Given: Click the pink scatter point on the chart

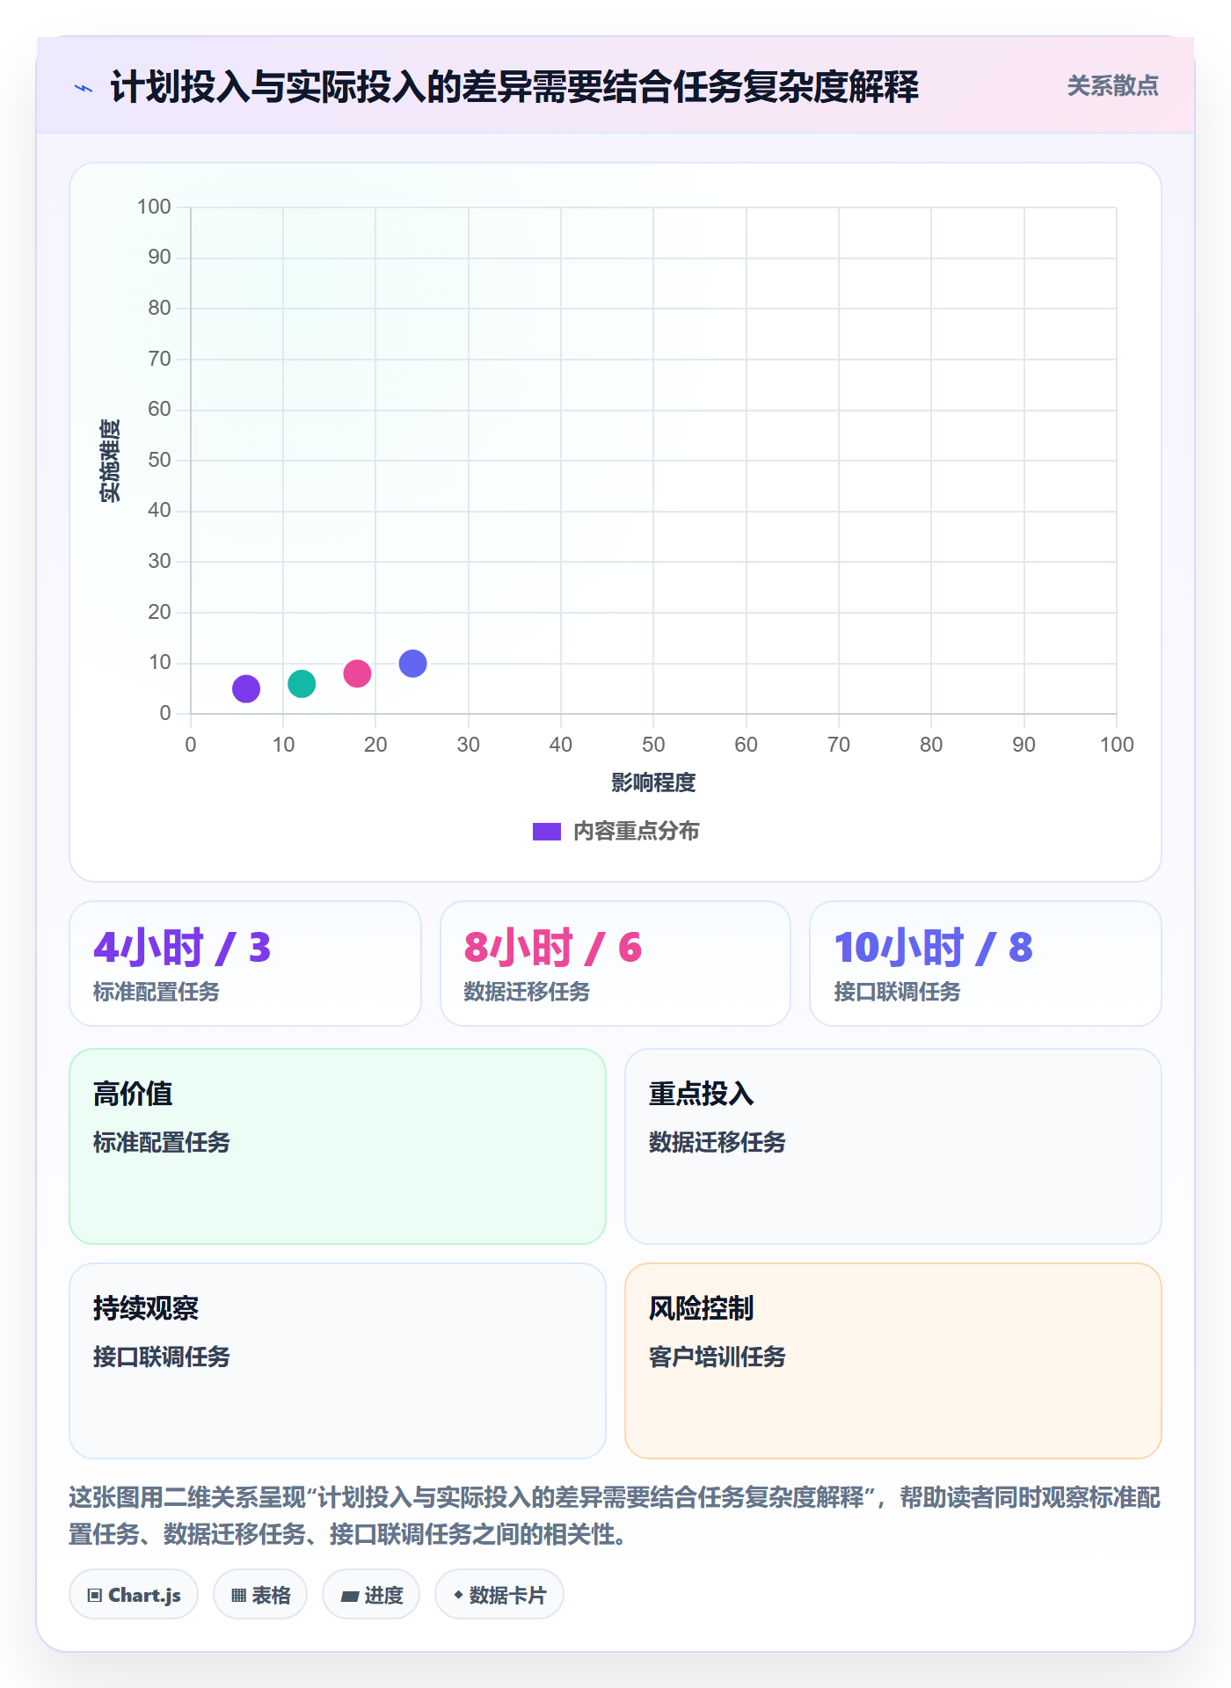Looking at the screenshot, I should pos(357,673).
